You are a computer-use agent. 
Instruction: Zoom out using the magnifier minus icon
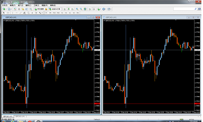[x=81, y=9]
